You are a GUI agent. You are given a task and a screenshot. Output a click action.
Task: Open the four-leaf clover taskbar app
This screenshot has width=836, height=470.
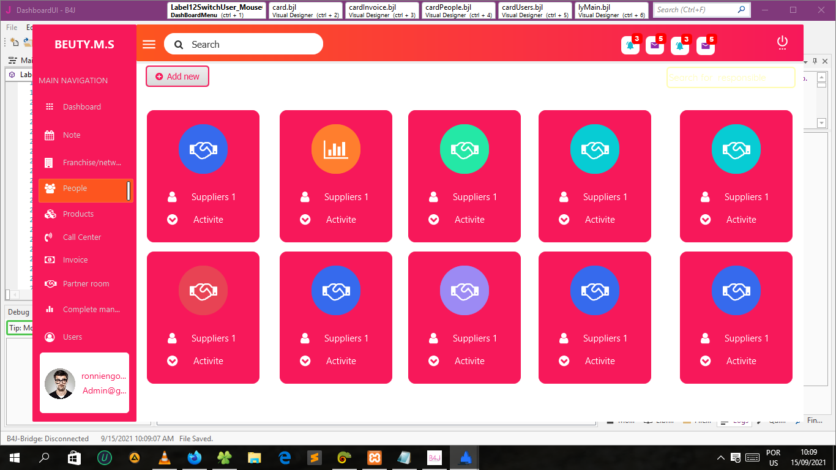click(224, 457)
